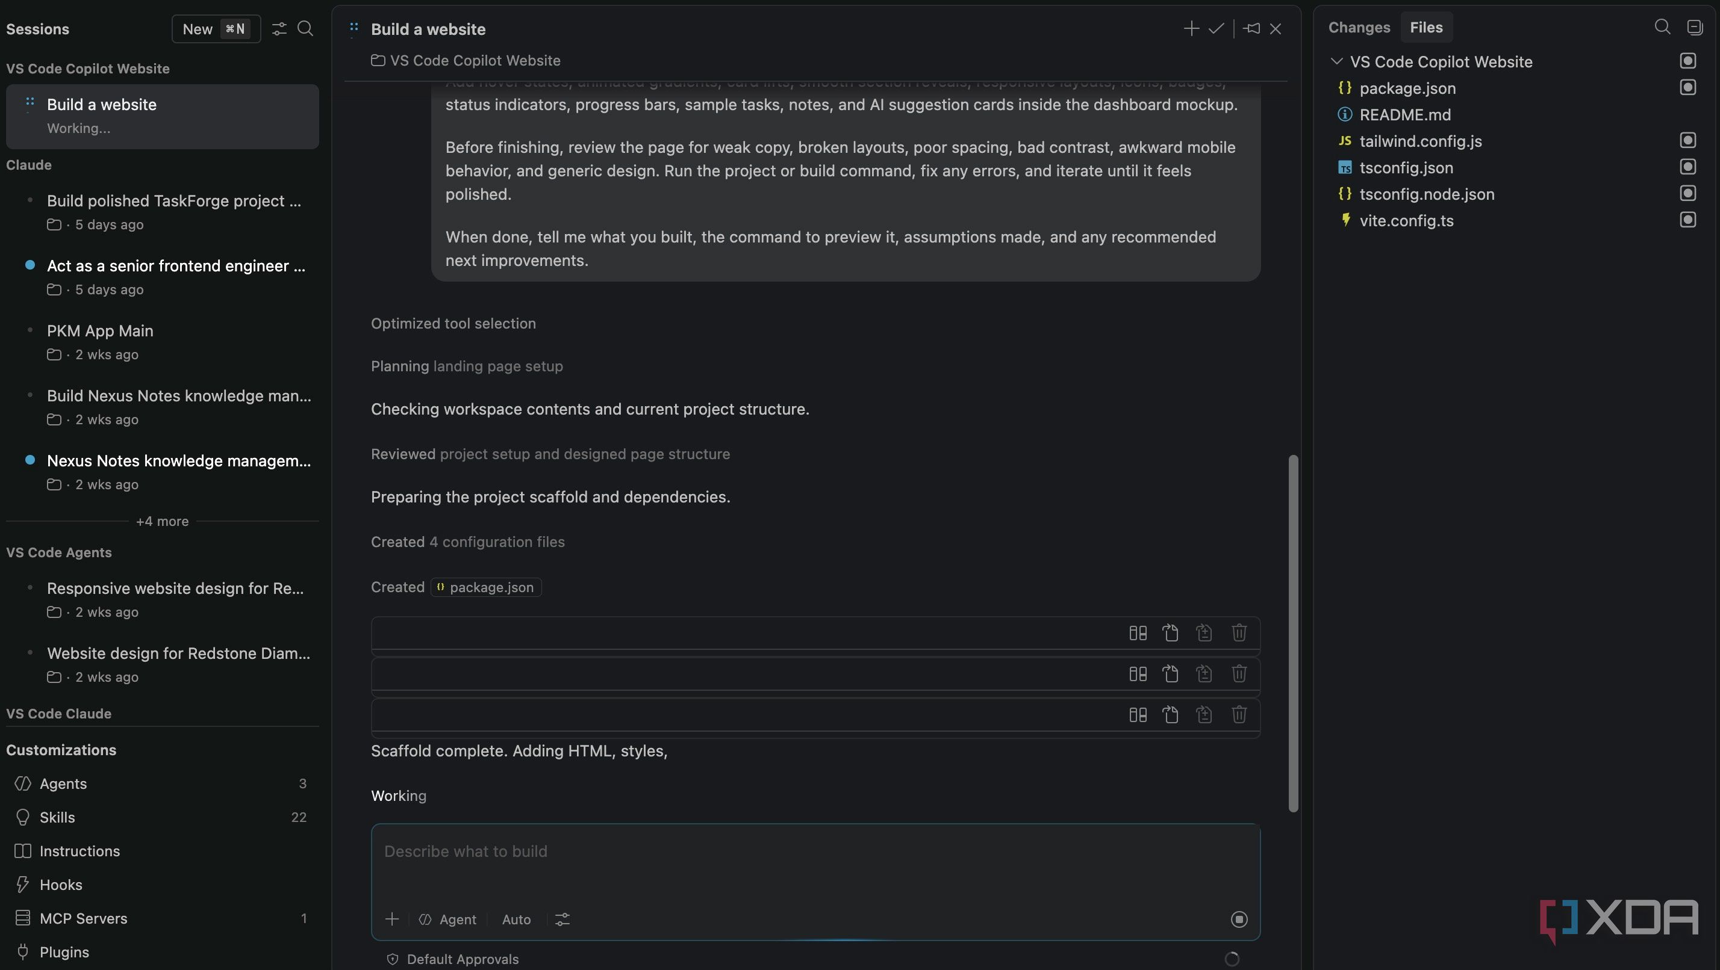Click the checkmark icon in chat header
The width and height of the screenshot is (1720, 970).
point(1216,29)
